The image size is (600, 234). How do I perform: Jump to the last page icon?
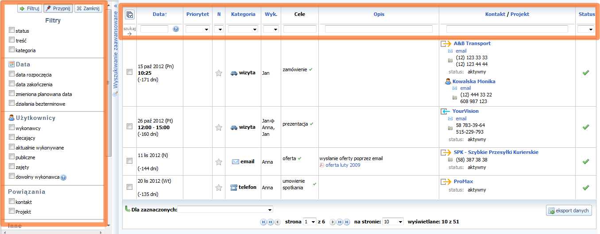tap(347, 222)
